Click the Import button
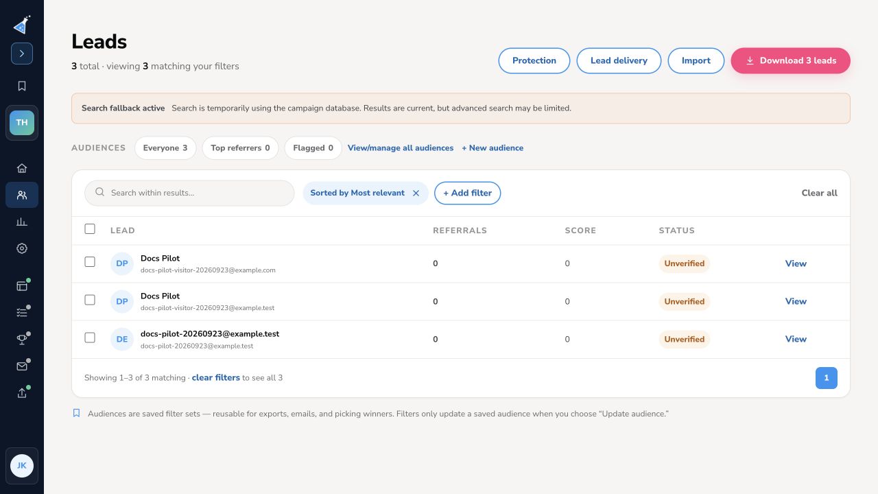The height and width of the screenshot is (494, 878). click(x=696, y=60)
